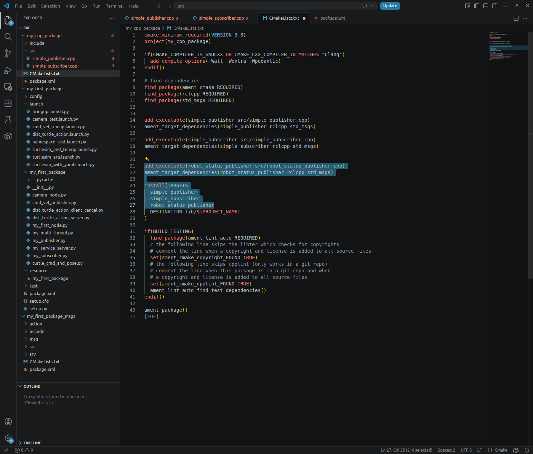Open the Testing flask icon
The width and height of the screenshot is (533, 454).
tap(8, 120)
